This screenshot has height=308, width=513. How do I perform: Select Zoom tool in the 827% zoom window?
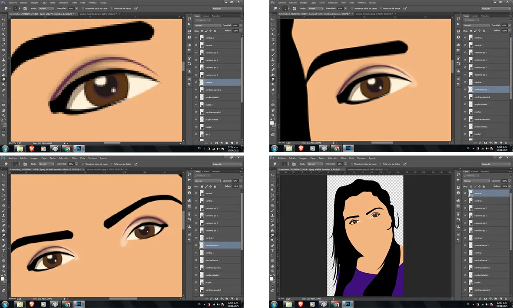3,115
